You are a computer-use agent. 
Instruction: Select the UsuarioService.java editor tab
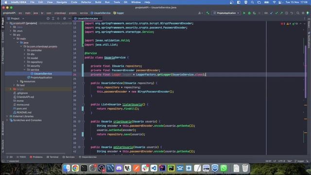tap(87, 18)
